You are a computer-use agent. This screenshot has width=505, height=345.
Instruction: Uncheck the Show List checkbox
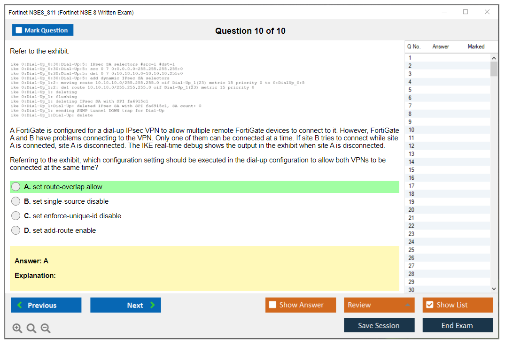click(x=429, y=305)
